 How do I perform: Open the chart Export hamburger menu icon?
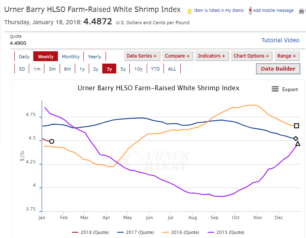[x=275, y=89]
